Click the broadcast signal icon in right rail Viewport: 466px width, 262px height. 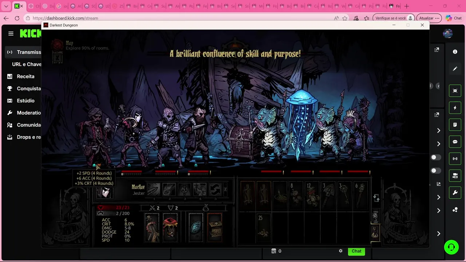455,159
